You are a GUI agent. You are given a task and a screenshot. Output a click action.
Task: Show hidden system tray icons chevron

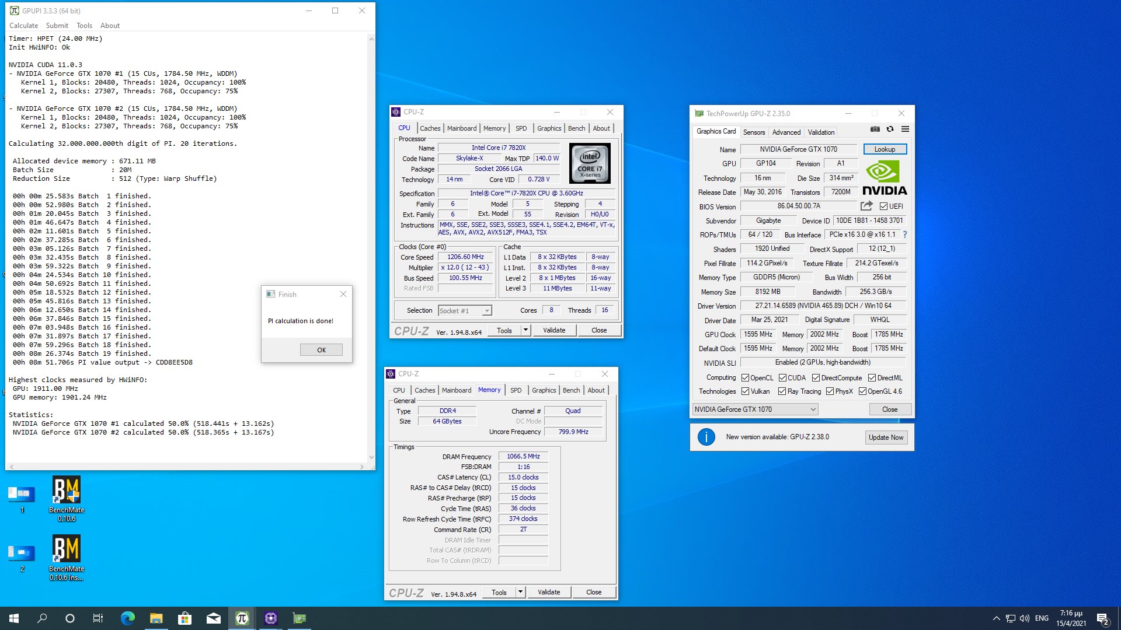click(996, 618)
